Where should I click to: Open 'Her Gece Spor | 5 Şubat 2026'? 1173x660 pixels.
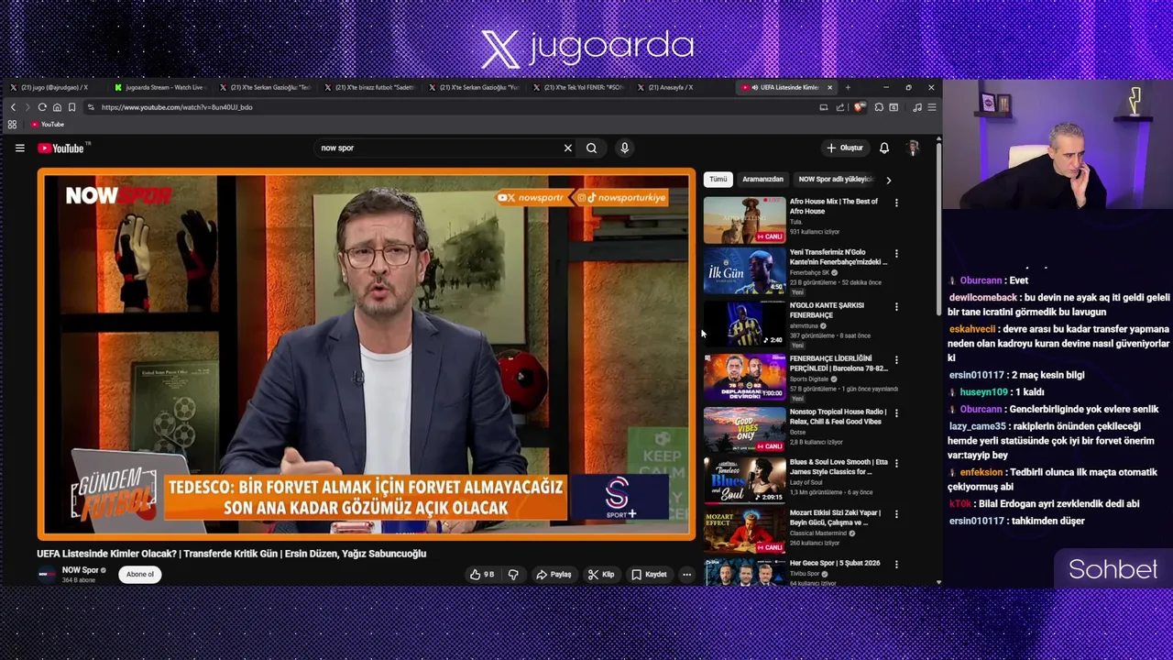click(834, 564)
